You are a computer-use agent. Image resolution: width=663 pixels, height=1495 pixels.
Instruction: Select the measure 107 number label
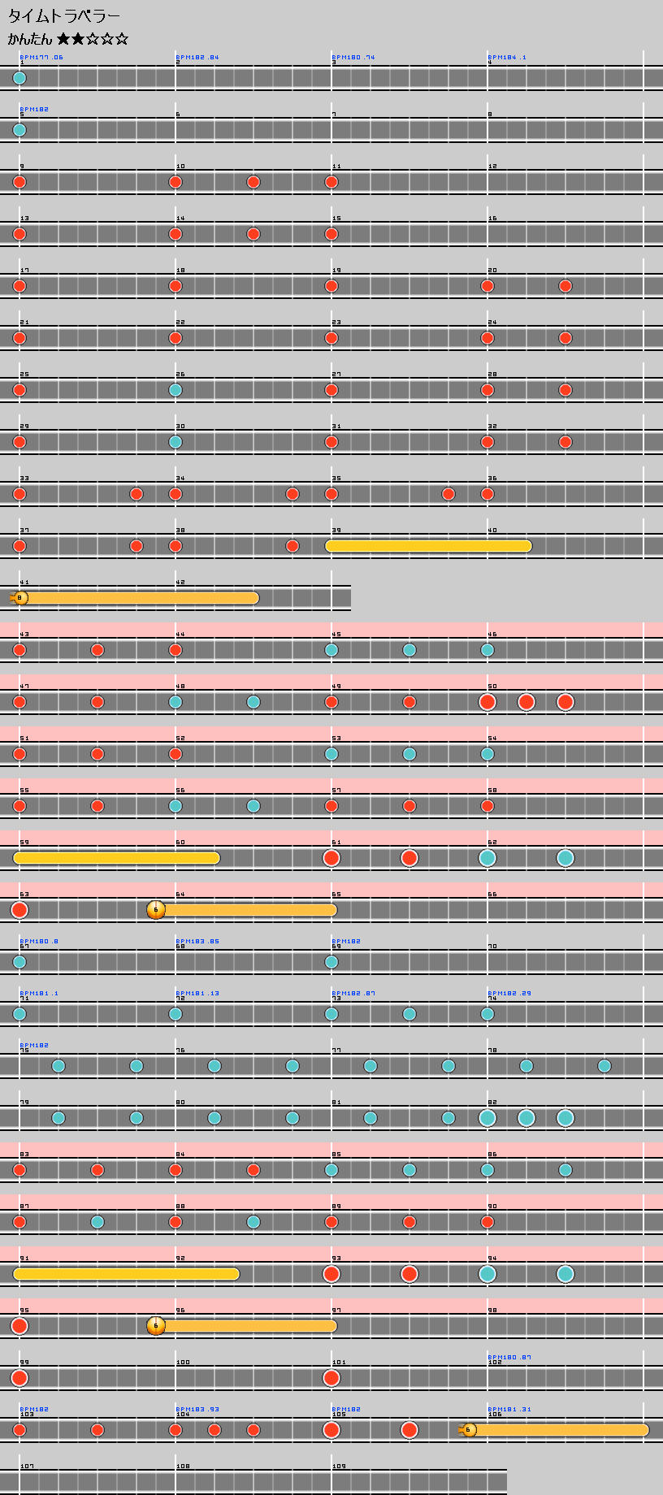point(27,1467)
